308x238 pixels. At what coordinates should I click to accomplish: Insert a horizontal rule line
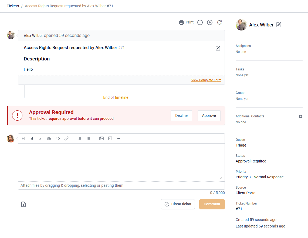119,138
